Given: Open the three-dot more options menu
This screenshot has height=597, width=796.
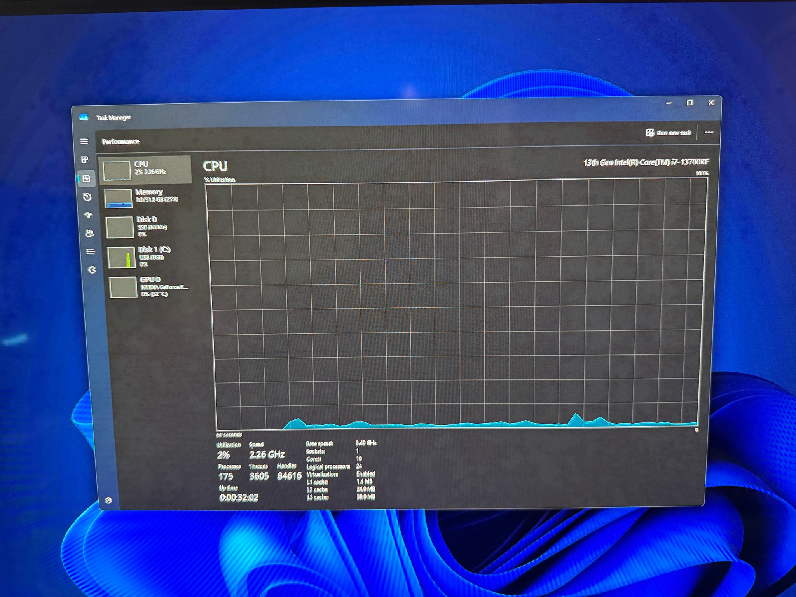Looking at the screenshot, I should coord(709,133).
